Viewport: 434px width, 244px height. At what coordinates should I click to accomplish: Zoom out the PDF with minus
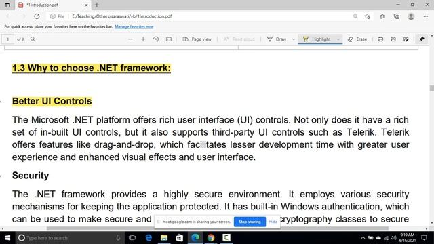coord(130,39)
